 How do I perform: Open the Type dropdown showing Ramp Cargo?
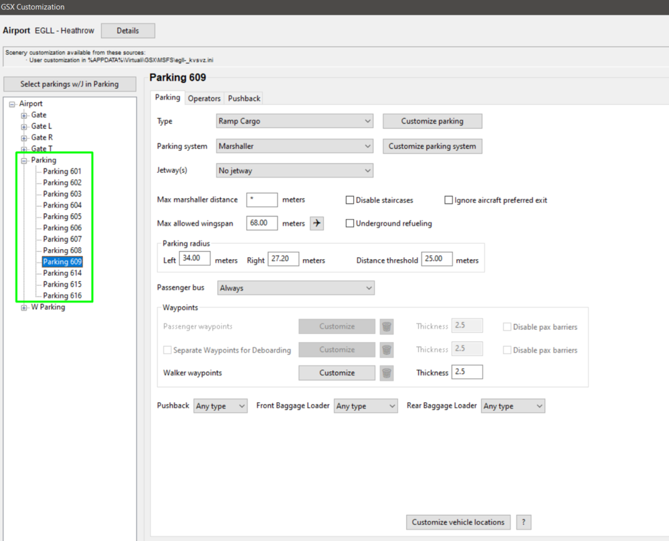point(294,122)
